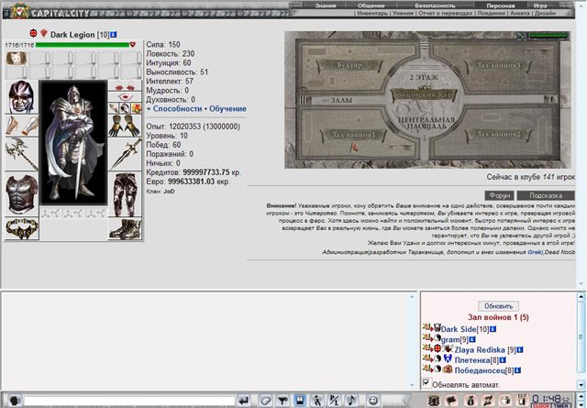Click the music note sound icon
The height and width of the screenshot is (408, 587).
coord(352,401)
